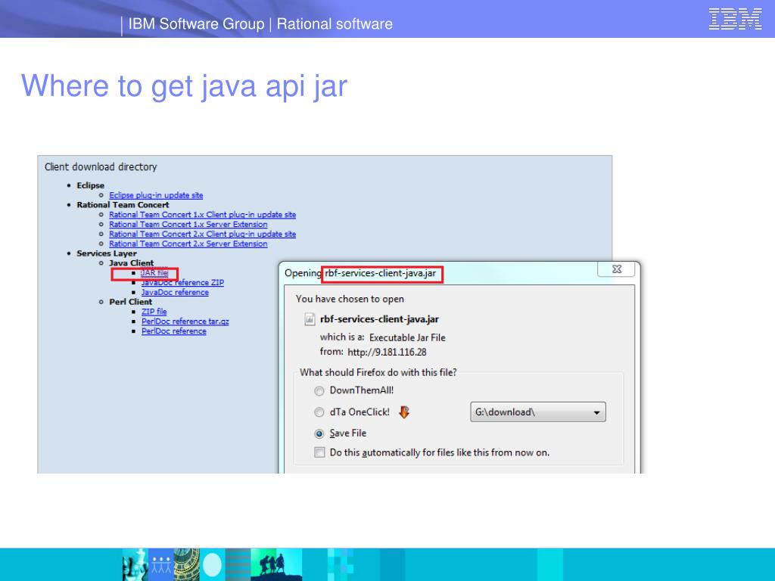Click the 'Java Client' sub-heading
The width and height of the screenshot is (775, 581).
tap(132, 263)
